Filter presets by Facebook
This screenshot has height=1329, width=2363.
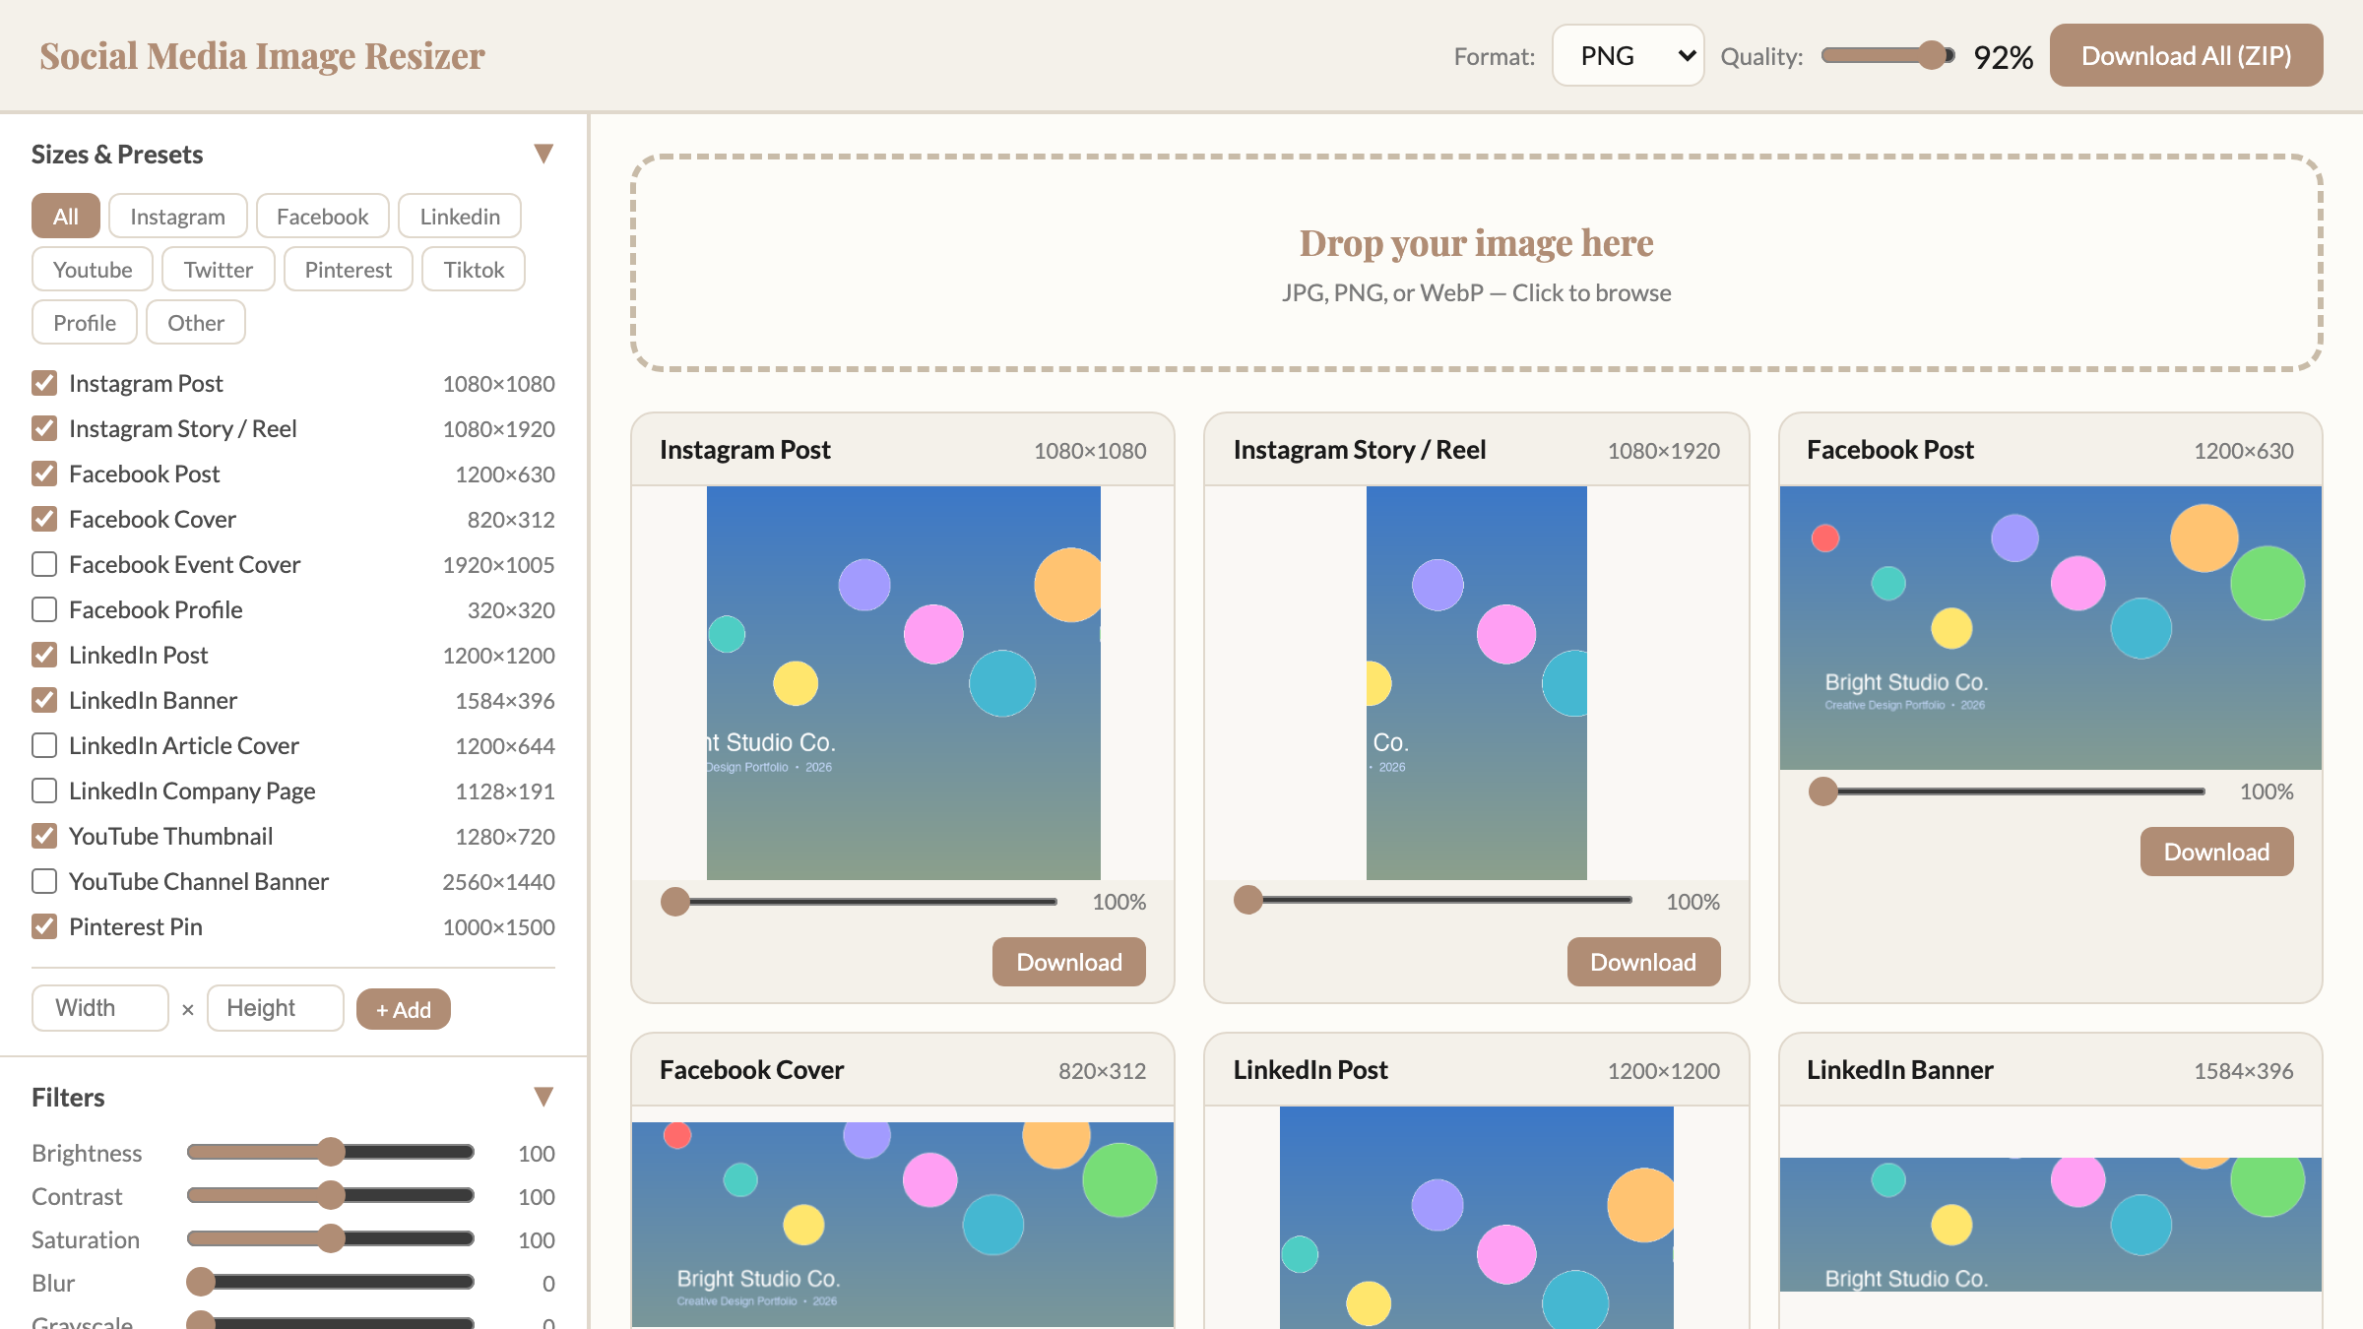tap(322, 216)
